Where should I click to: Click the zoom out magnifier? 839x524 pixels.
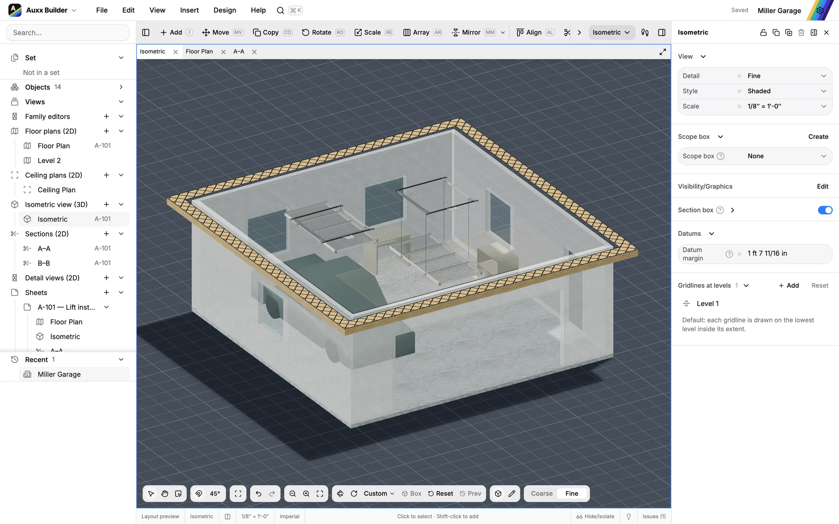pos(293,494)
